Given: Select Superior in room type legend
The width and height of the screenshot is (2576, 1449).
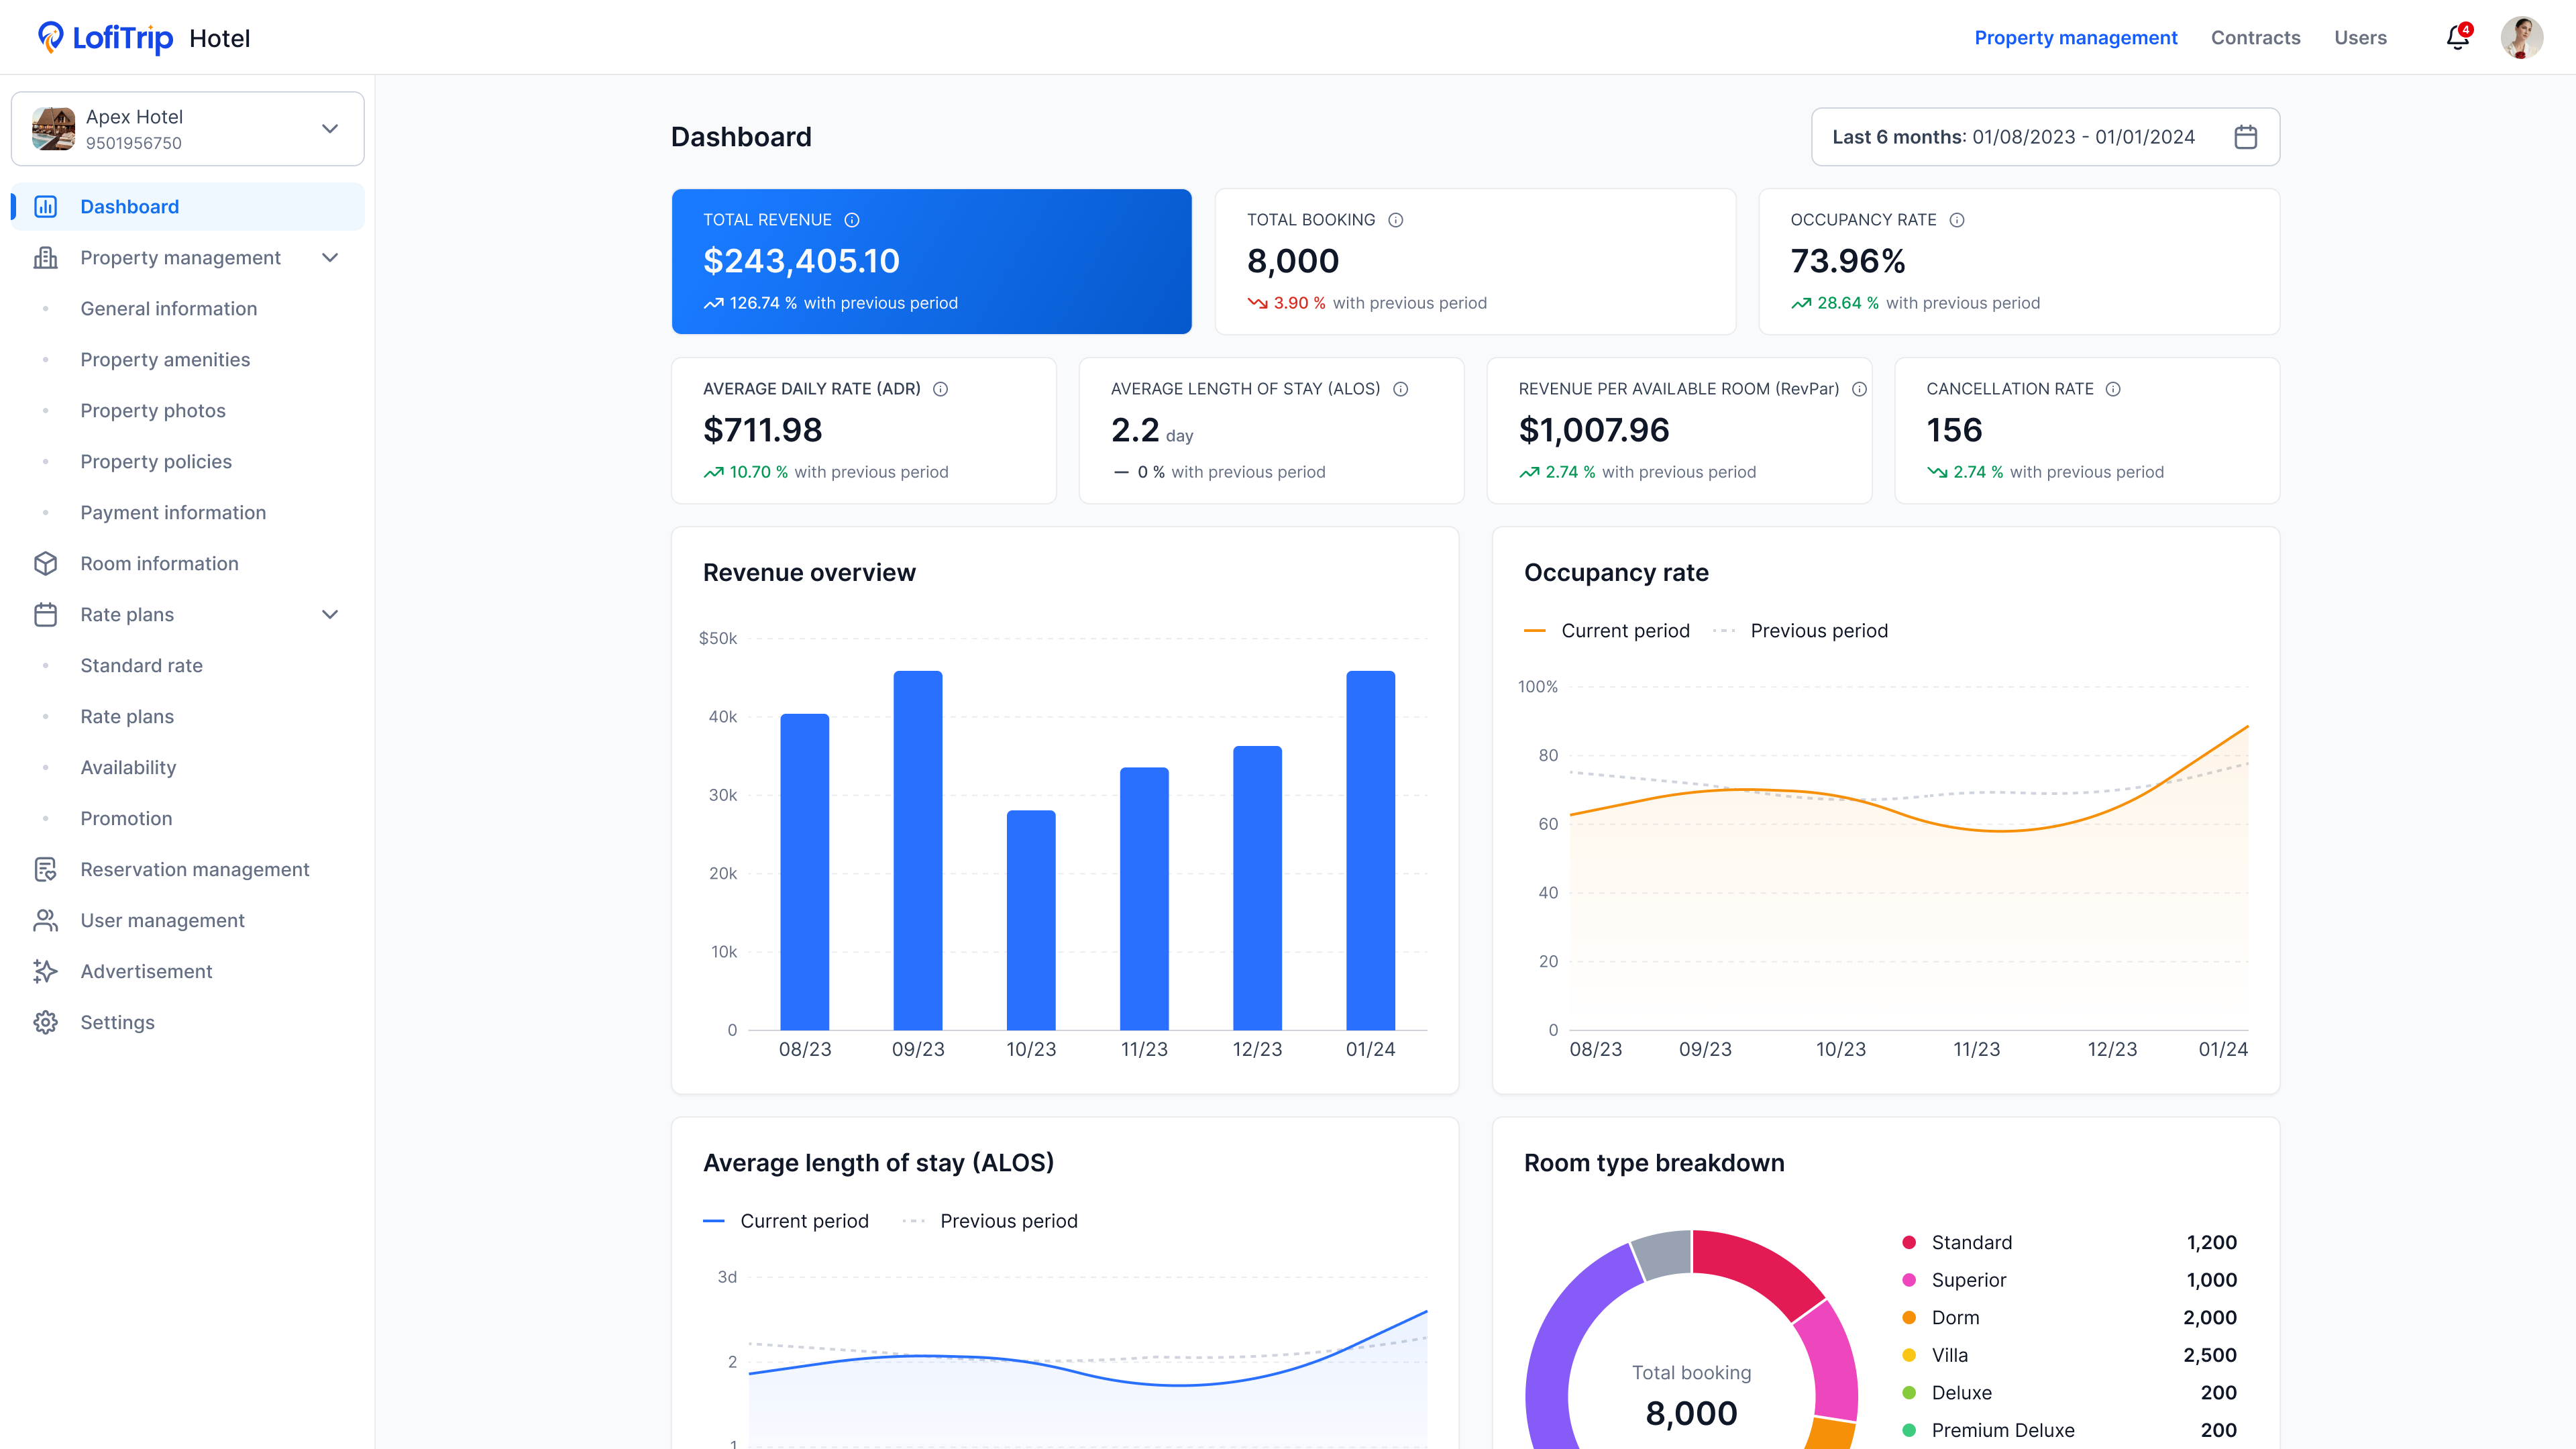Looking at the screenshot, I should pos(1968,1281).
